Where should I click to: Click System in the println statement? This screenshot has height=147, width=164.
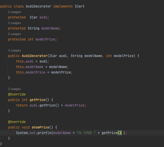(x=22, y=133)
